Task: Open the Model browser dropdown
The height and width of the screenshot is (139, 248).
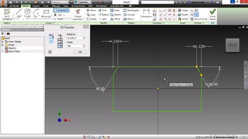Action: coord(6,30)
